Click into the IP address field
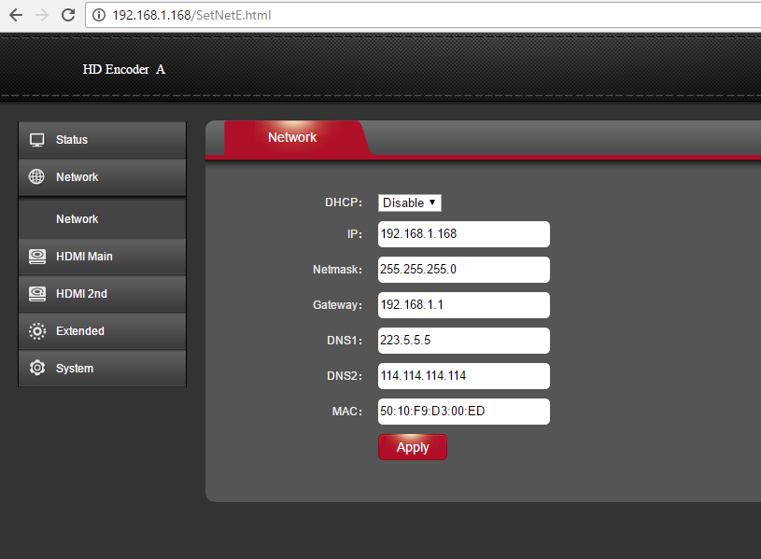Viewport: 761px width, 559px height. (463, 234)
